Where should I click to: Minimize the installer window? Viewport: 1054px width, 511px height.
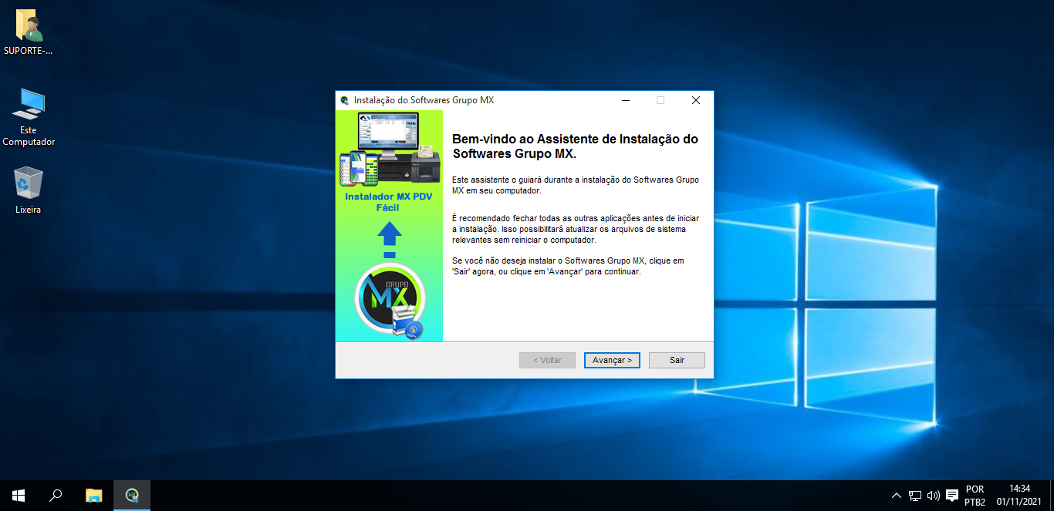(625, 100)
